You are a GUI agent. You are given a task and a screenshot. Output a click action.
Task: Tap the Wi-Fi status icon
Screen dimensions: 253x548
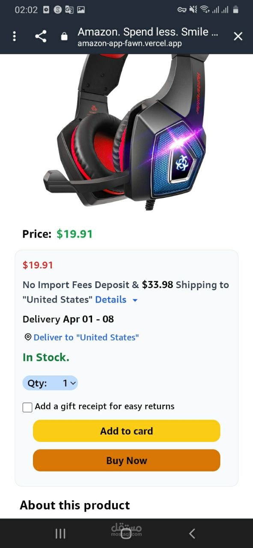(x=205, y=10)
